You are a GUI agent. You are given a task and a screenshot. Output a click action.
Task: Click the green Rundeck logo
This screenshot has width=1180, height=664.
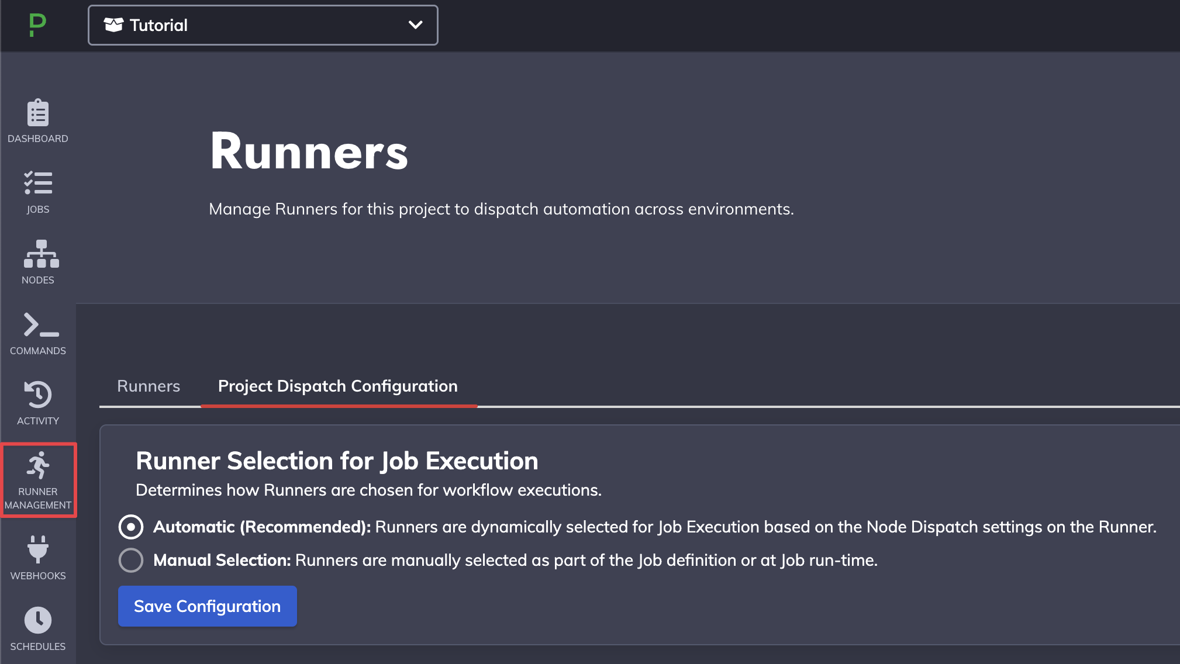[x=37, y=25]
